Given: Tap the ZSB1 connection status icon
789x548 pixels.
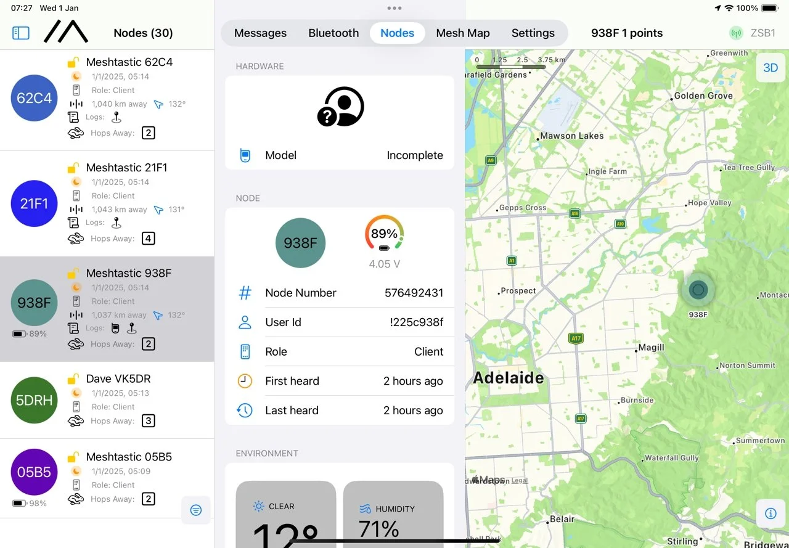Looking at the screenshot, I should pyautogui.click(x=735, y=33).
